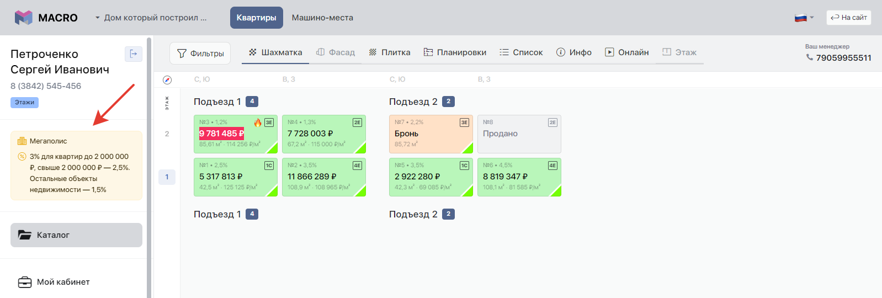The image size is (882, 298).
Task: Open the Планировки view
Action: click(455, 52)
